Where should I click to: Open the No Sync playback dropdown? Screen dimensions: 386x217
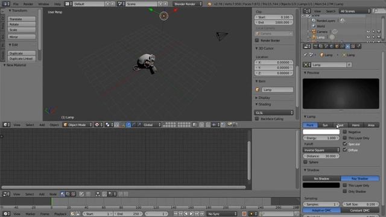point(222,214)
